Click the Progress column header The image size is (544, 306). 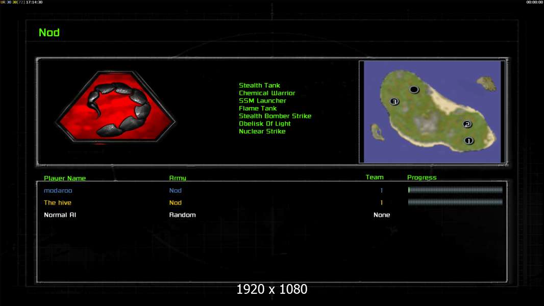click(x=422, y=177)
